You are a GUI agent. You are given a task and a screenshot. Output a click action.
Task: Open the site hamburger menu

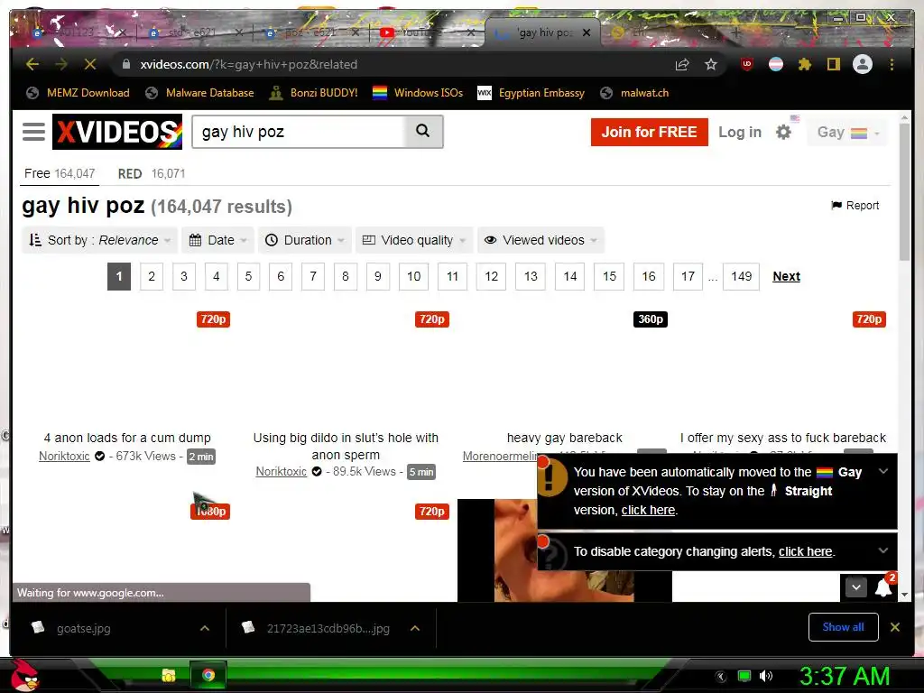click(33, 132)
